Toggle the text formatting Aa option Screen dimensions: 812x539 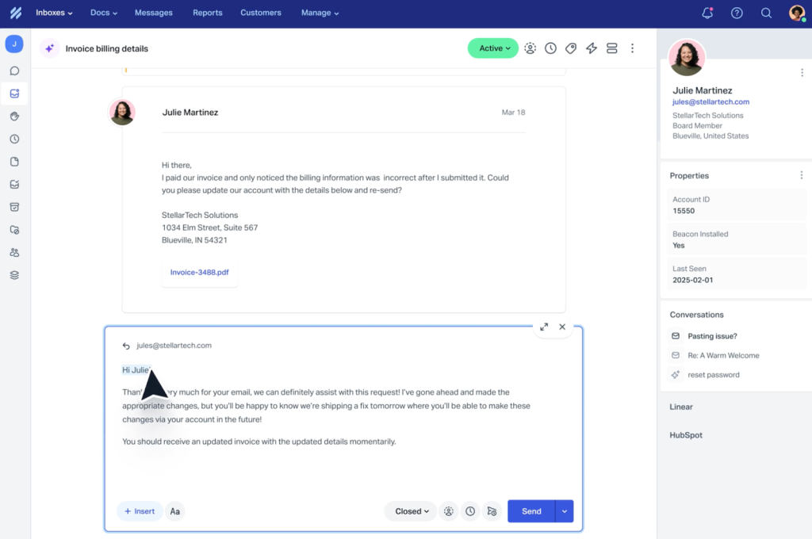click(x=175, y=511)
